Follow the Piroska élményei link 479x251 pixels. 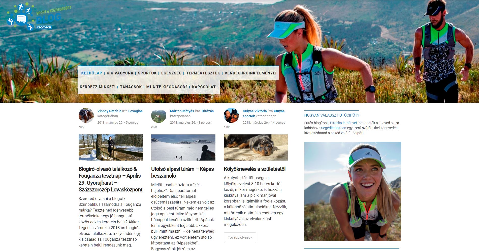click(x=343, y=123)
